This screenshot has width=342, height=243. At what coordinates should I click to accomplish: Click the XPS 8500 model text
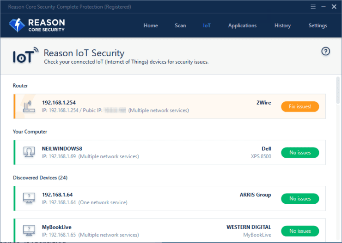coord(261,156)
